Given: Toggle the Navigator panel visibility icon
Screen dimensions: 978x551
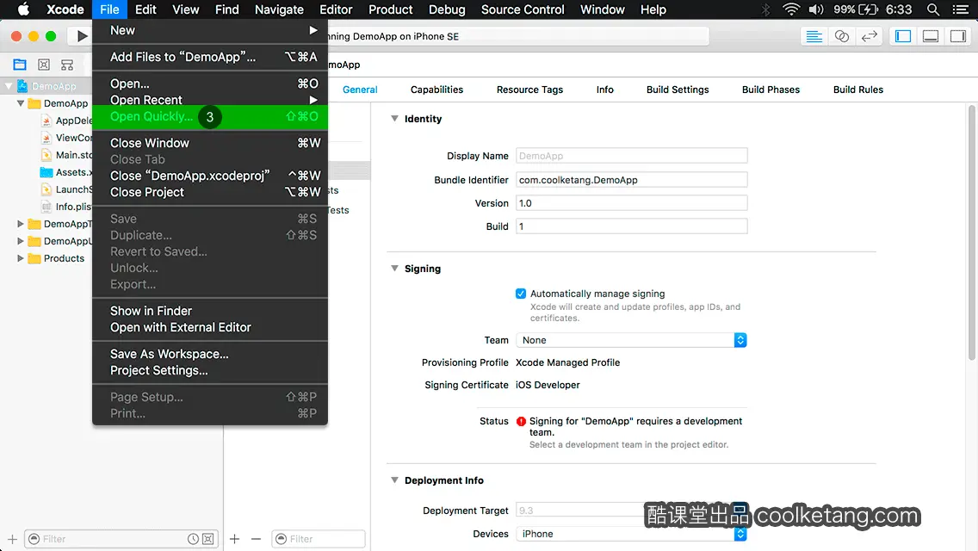Looking at the screenshot, I should click(903, 36).
